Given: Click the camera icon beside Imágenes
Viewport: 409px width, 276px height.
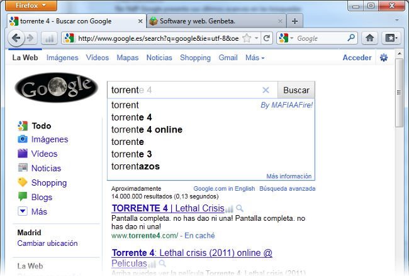Looking at the screenshot, I should pos(23,139).
